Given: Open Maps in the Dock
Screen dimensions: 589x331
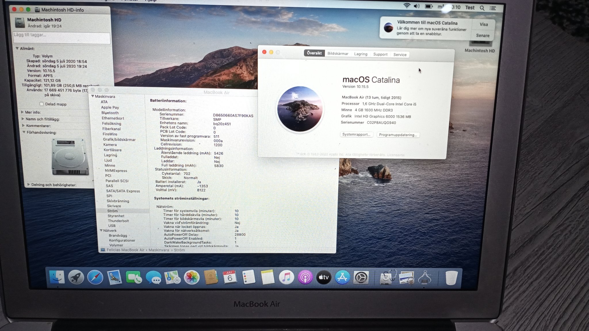Looking at the screenshot, I should pyautogui.click(x=172, y=278).
